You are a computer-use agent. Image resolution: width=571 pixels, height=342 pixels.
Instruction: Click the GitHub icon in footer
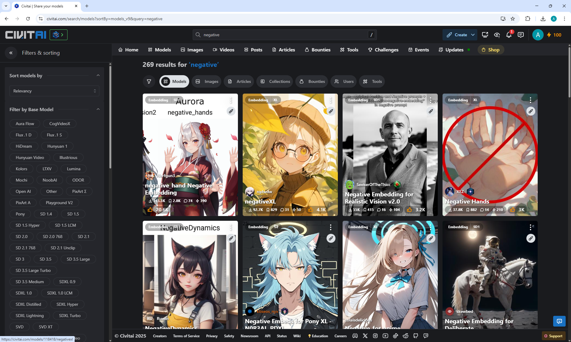click(415, 336)
